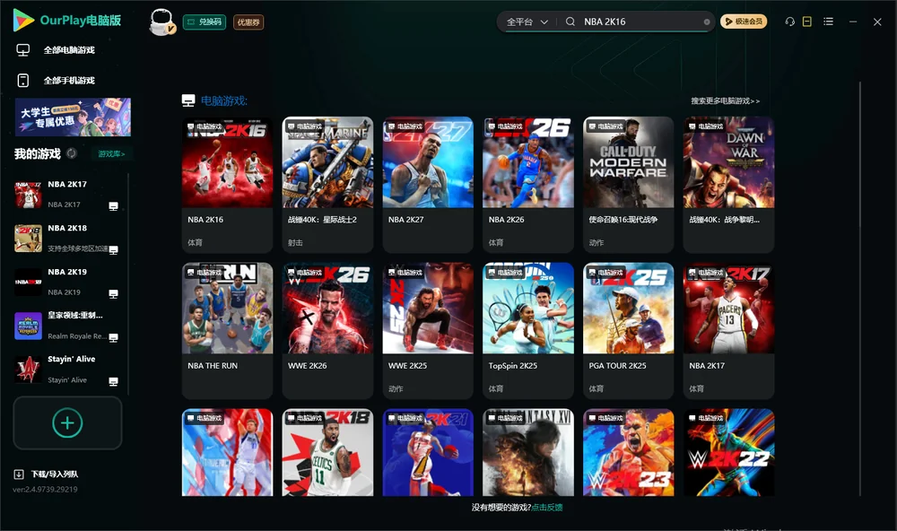Click the 电脑游戏 section monitor icon
Image resolution: width=897 pixels, height=531 pixels.
188,101
